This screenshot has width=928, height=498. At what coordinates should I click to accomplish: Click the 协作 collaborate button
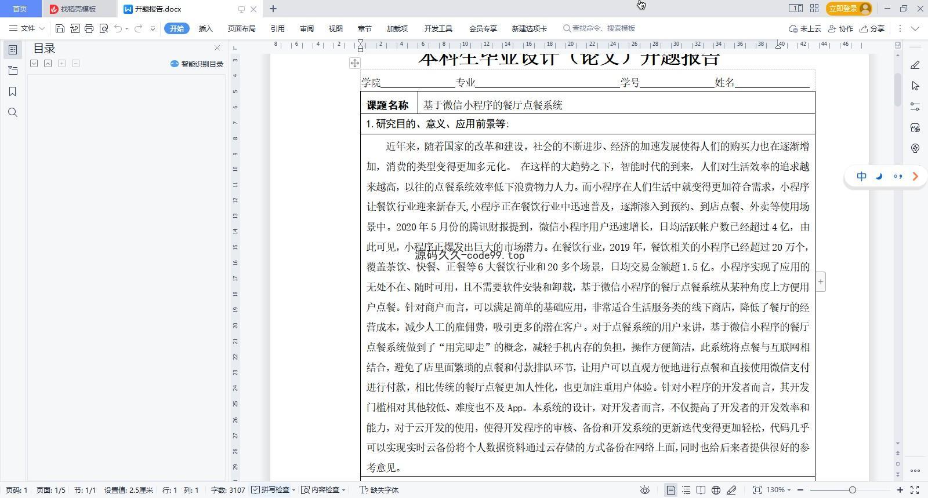click(840, 28)
